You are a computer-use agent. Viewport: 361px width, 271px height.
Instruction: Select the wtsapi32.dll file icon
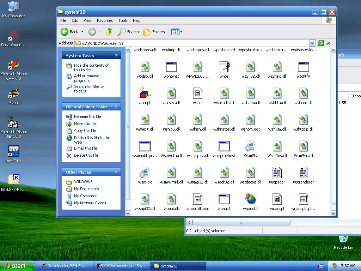click(x=145, y=199)
